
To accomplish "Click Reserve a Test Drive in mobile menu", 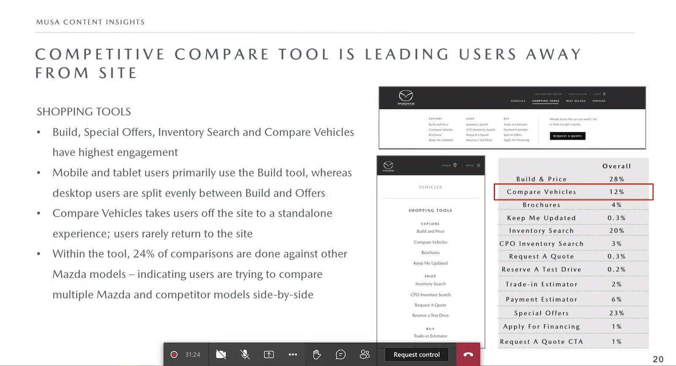I will (x=431, y=315).
